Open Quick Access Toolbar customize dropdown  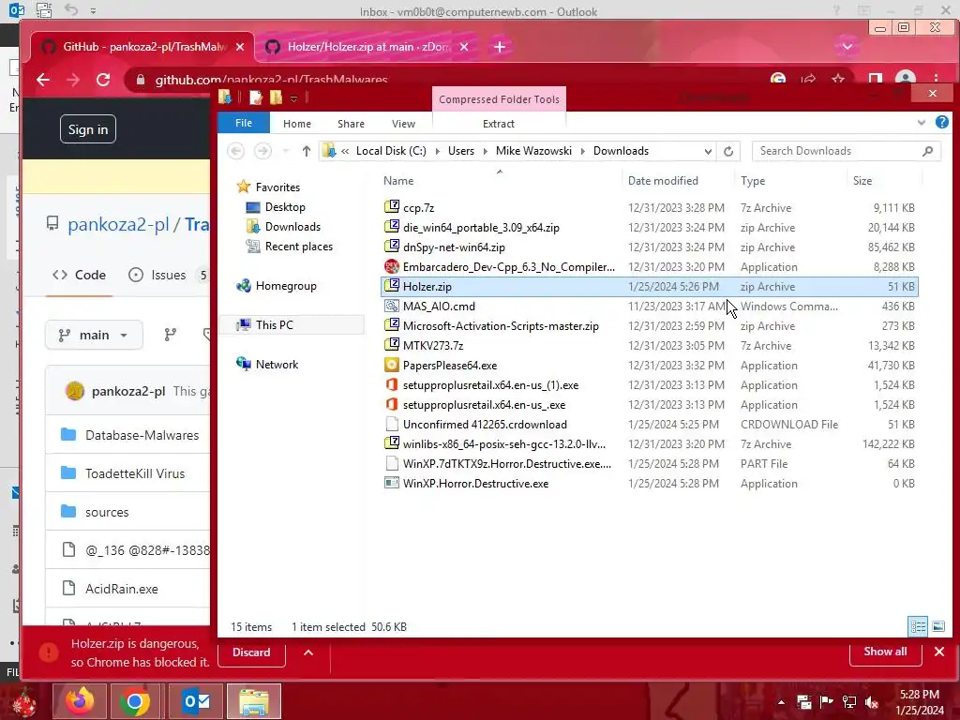293,97
